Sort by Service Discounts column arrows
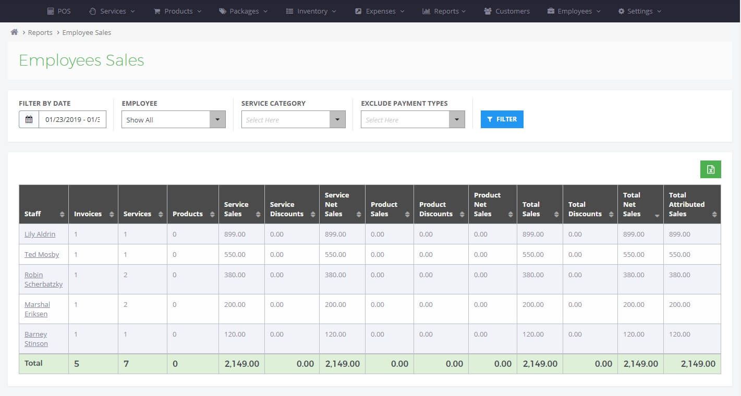Image resolution: width=741 pixels, height=396 pixels. (313, 214)
